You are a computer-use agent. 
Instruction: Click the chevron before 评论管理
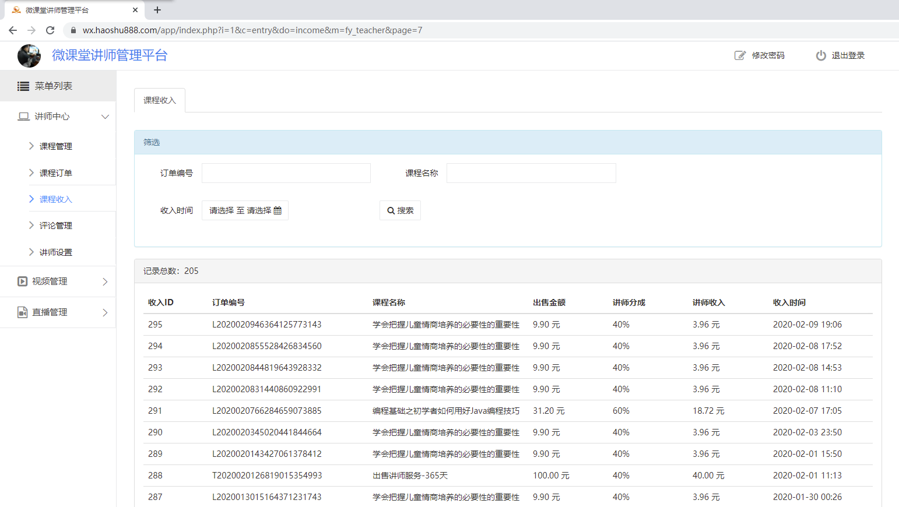[31, 225]
